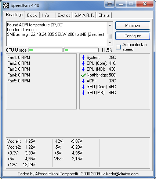Image resolution: width=156 pixels, height=179 pixels.
Task: Click the tray-docking button in title bar
Action: point(109,4)
